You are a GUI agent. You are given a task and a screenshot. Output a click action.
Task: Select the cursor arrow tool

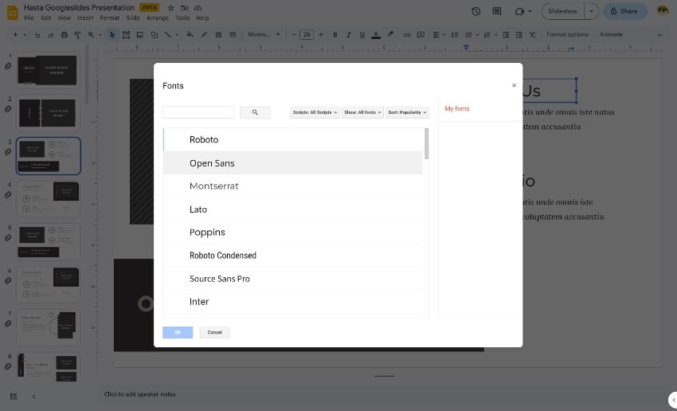(x=112, y=35)
